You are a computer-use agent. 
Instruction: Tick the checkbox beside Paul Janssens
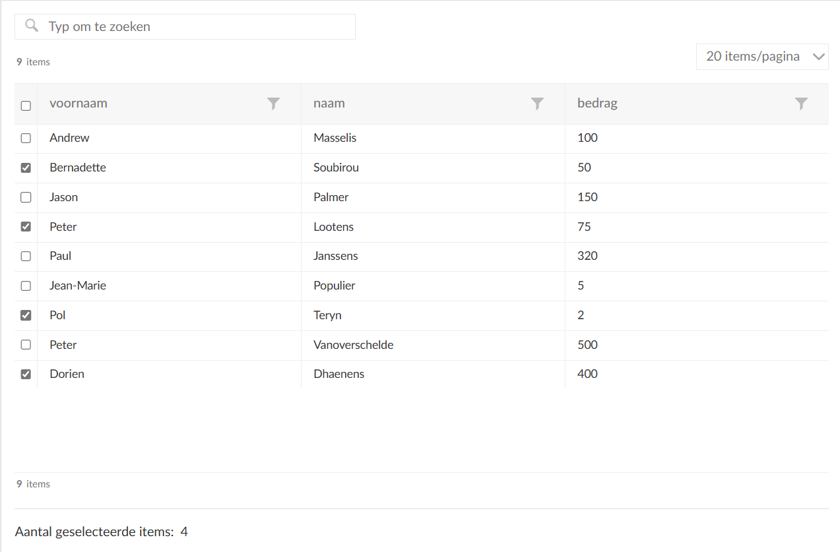(26, 256)
